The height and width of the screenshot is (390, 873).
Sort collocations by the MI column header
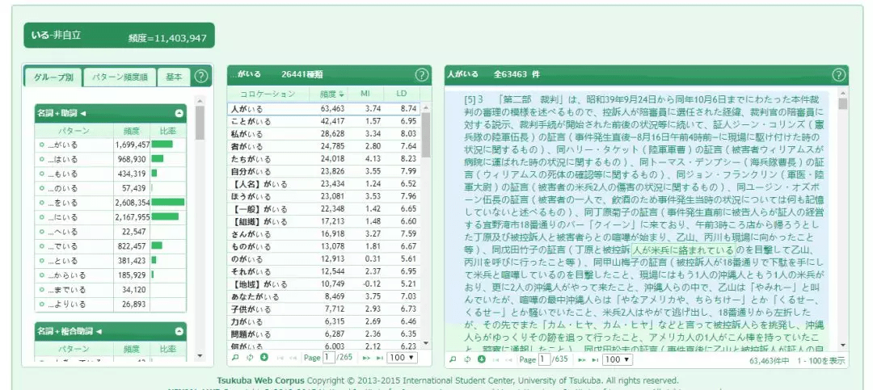click(x=365, y=94)
